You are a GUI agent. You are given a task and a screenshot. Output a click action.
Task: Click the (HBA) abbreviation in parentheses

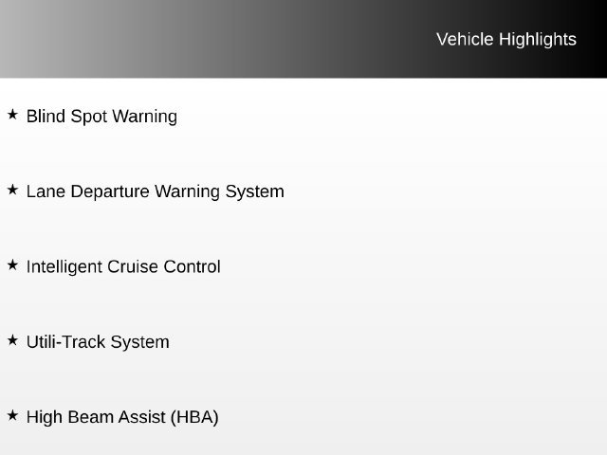point(194,417)
